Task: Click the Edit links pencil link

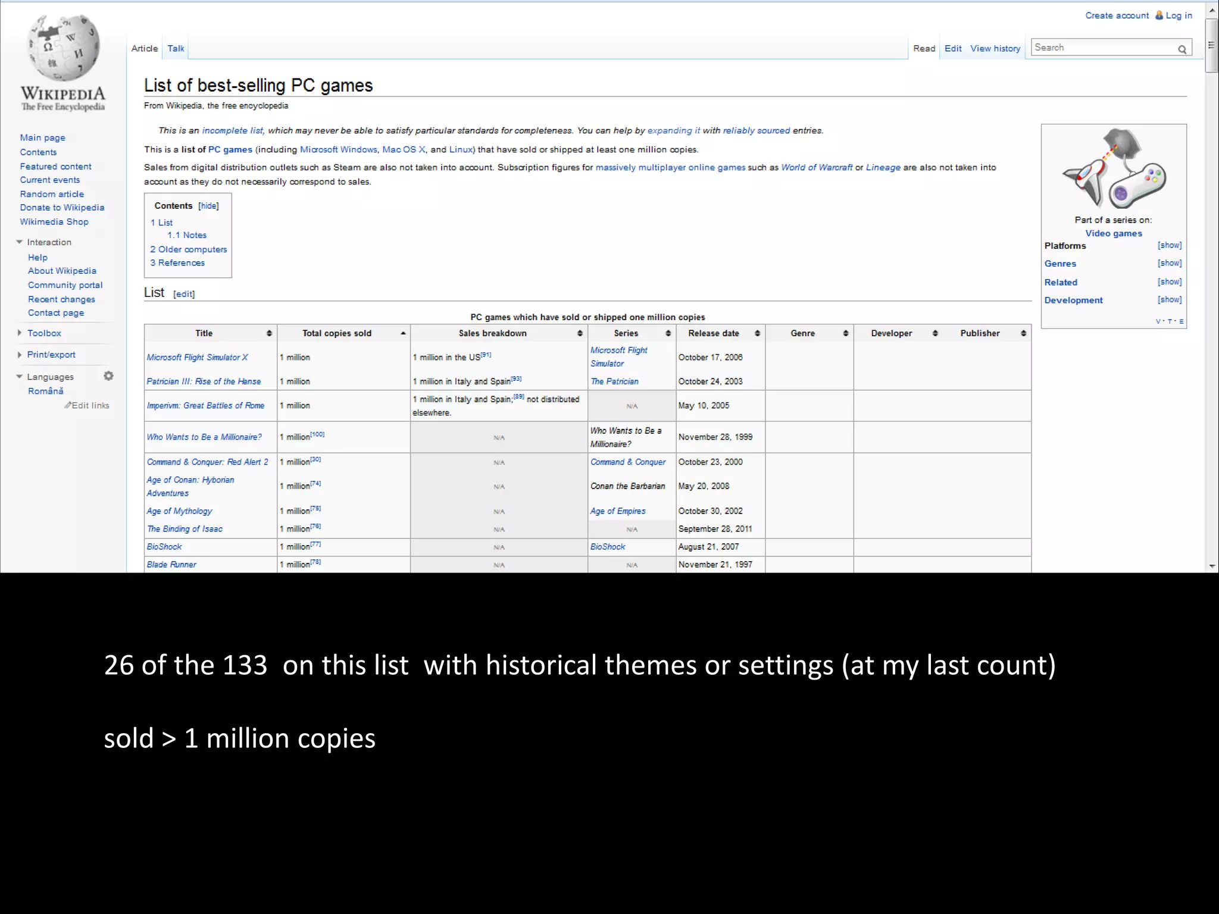Action: pyautogui.click(x=87, y=405)
